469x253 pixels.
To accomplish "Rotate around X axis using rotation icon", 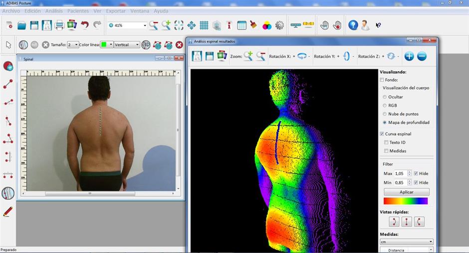I will click(x=302, y=56).
